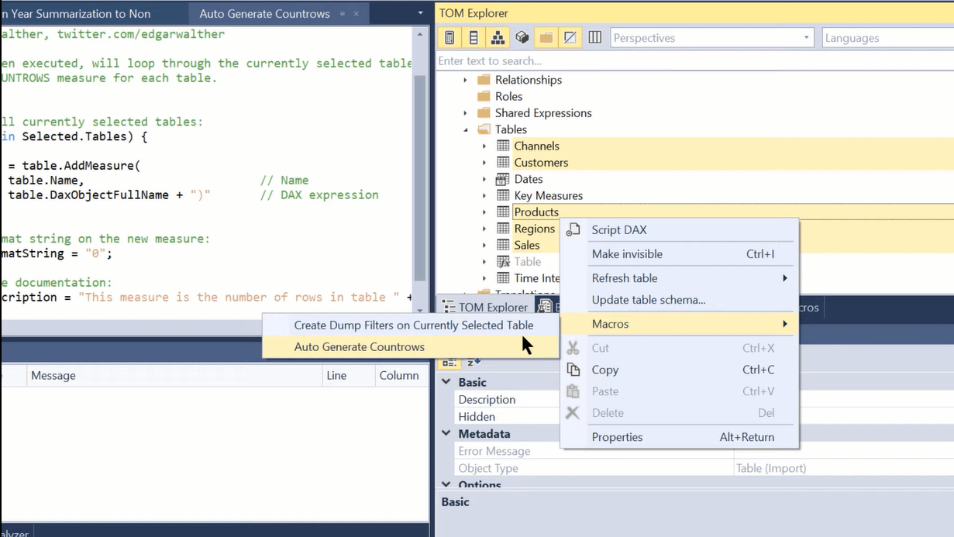Toggle the measures filter icon in TOM Explorer

pos(449,37)
